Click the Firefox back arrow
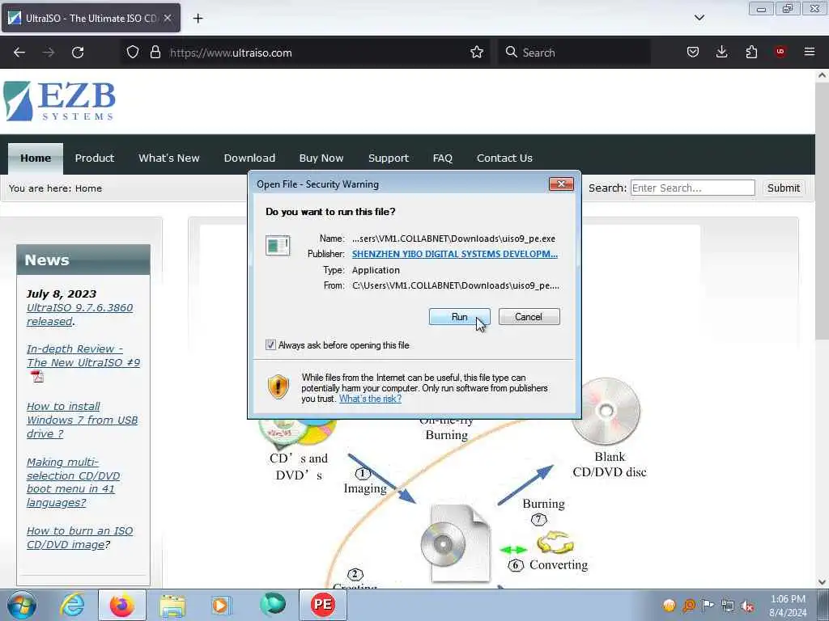 19,53
